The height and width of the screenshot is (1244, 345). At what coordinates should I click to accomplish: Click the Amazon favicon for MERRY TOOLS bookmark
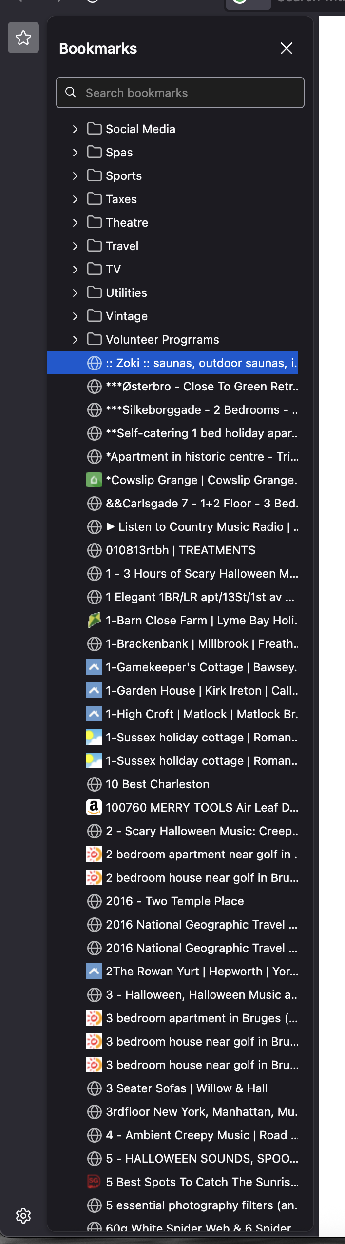[94, 807]
